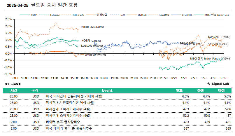Click the 479 consensus value
The image size is (235, 136).
207,122
